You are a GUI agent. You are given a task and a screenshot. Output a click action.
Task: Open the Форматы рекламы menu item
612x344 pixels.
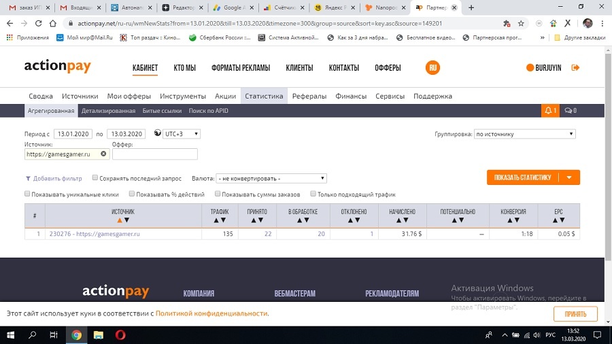coord(241,68)
